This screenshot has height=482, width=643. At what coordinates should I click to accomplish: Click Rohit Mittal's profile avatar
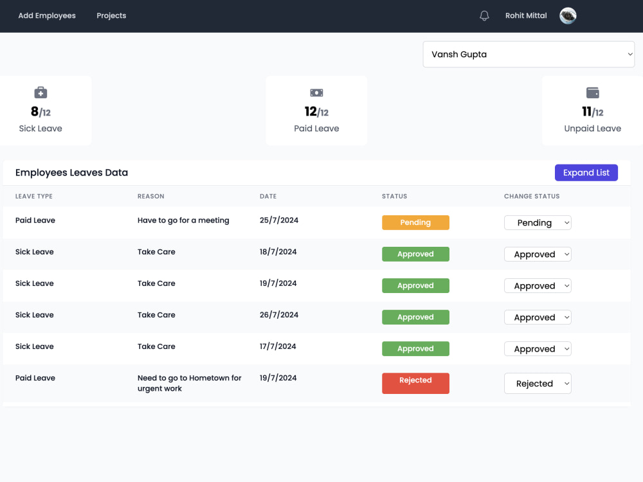pos(568,15)
